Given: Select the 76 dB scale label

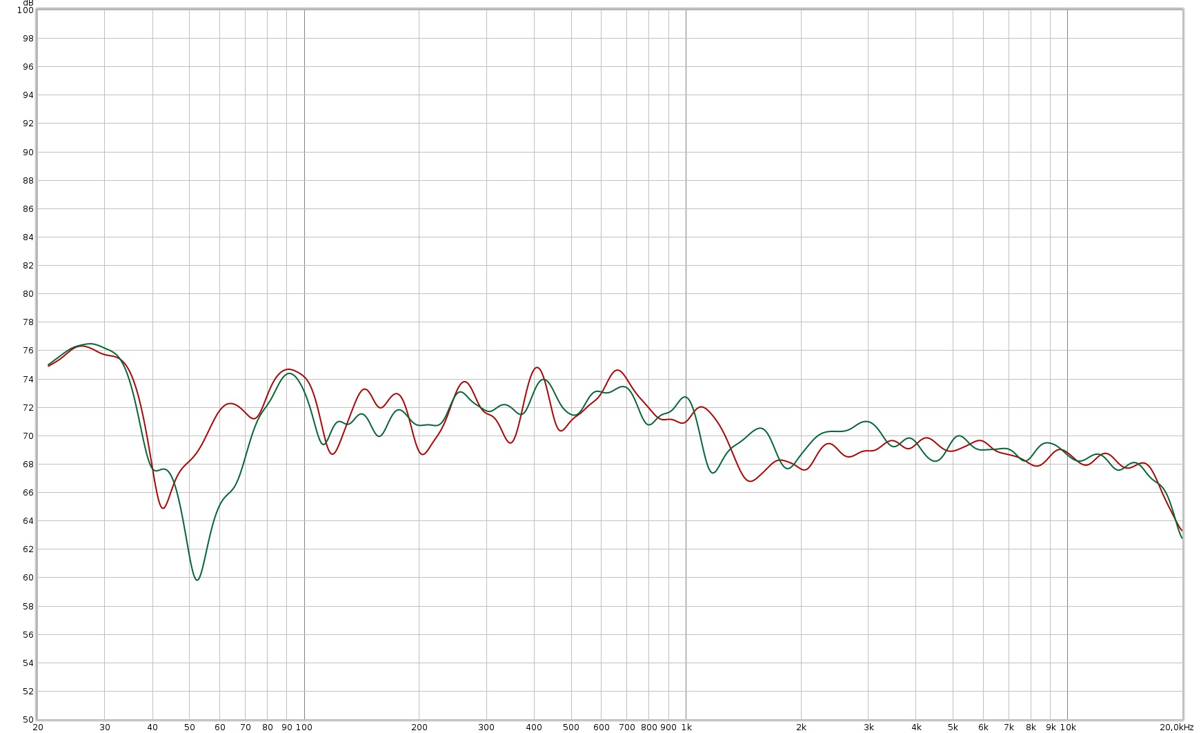Looking at the screenshot, I should click(28, 351).
